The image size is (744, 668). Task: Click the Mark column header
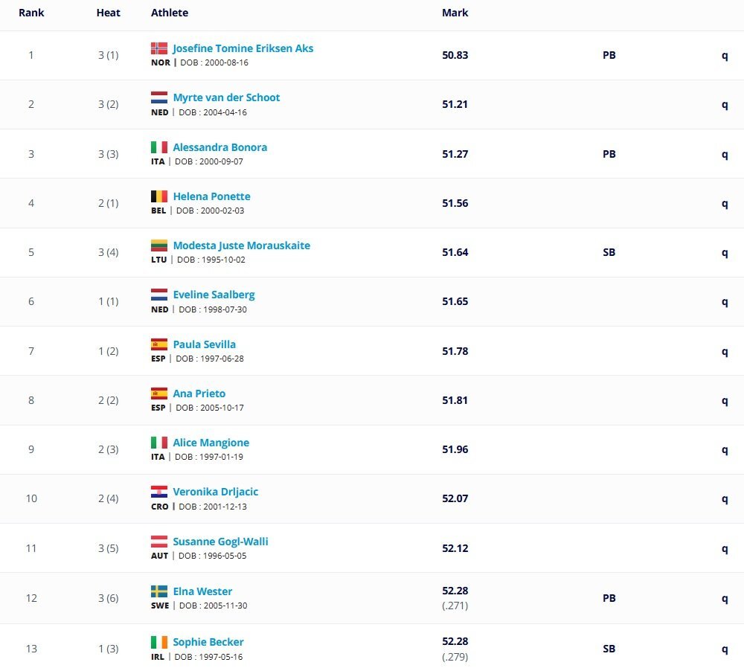[x=455, y=13]
